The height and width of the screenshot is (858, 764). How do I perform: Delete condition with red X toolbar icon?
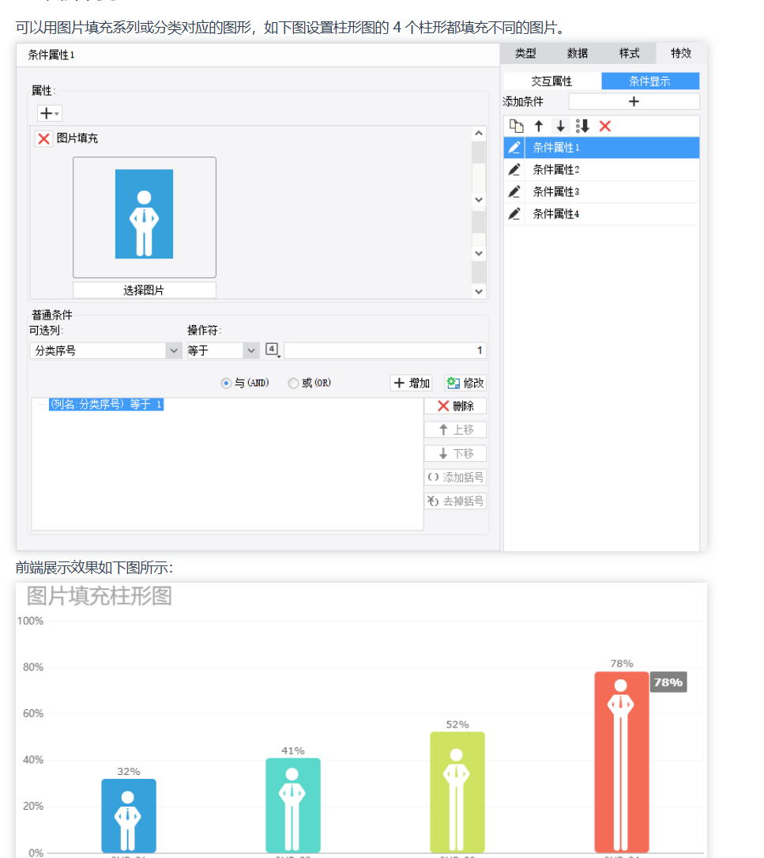pos(605,127)
